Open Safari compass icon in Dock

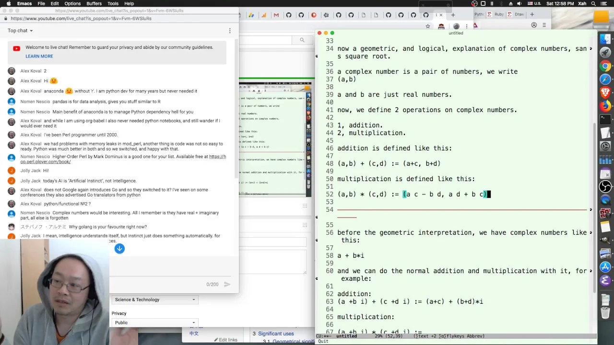click(x=605, y=79)
